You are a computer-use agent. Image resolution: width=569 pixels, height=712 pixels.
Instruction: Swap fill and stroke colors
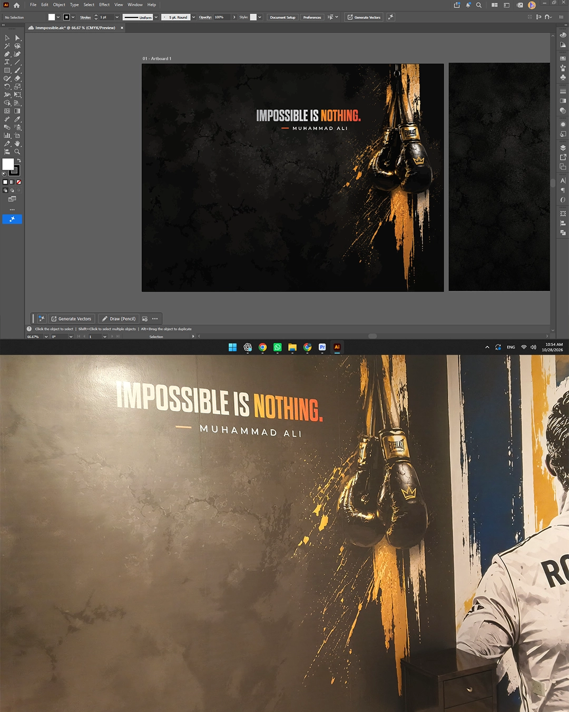pos(19,160)
